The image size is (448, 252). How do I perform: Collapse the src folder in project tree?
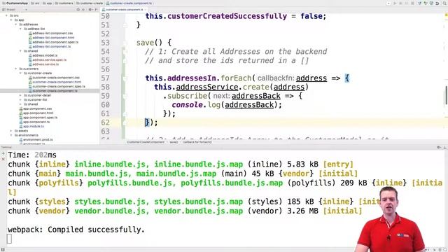pyautogui.click(x=6, y=15)
